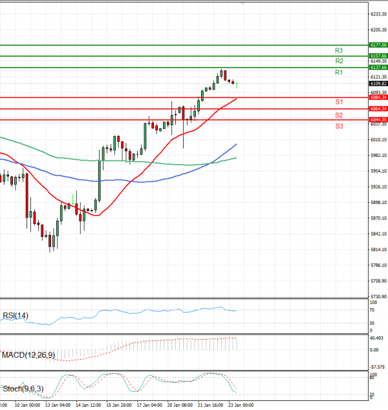This screenshot has width=388, height=410.
Task: Select the green 6137.66 price tag
Action: pyautogui.click(x=378, y=67)
